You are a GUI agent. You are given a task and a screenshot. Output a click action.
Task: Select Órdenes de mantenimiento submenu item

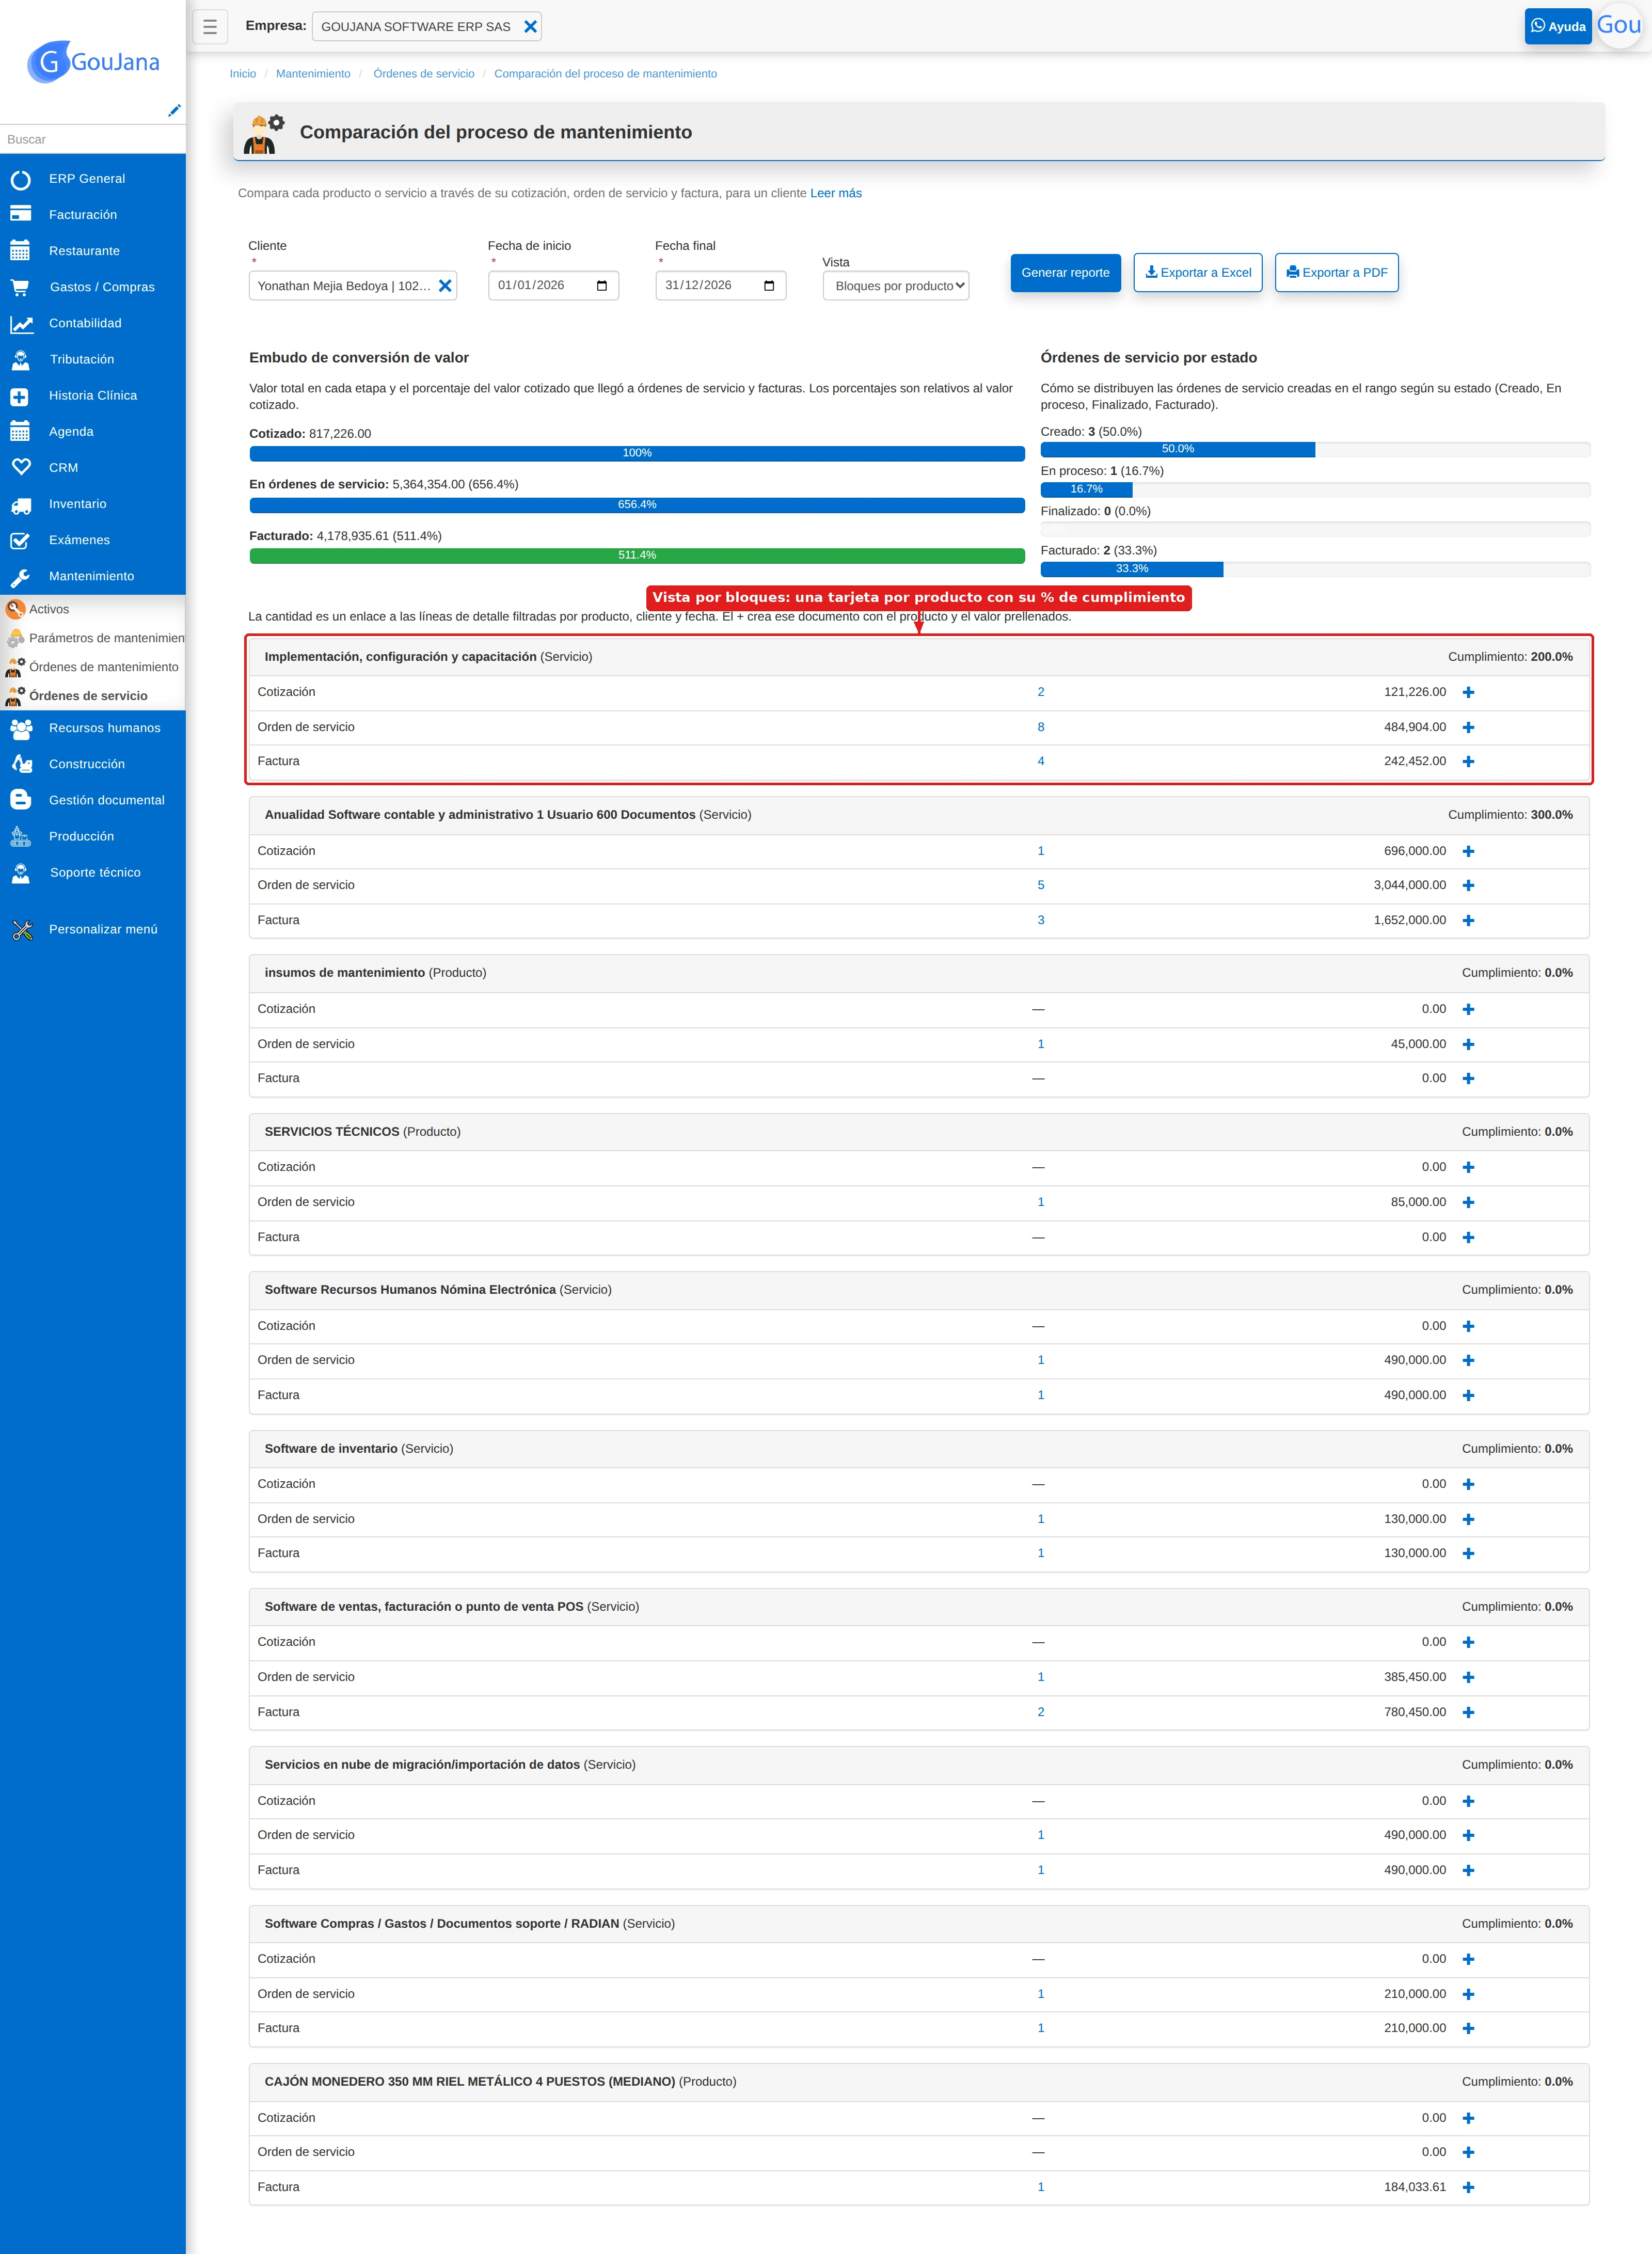pyautogui.click(x=103, y=667)
